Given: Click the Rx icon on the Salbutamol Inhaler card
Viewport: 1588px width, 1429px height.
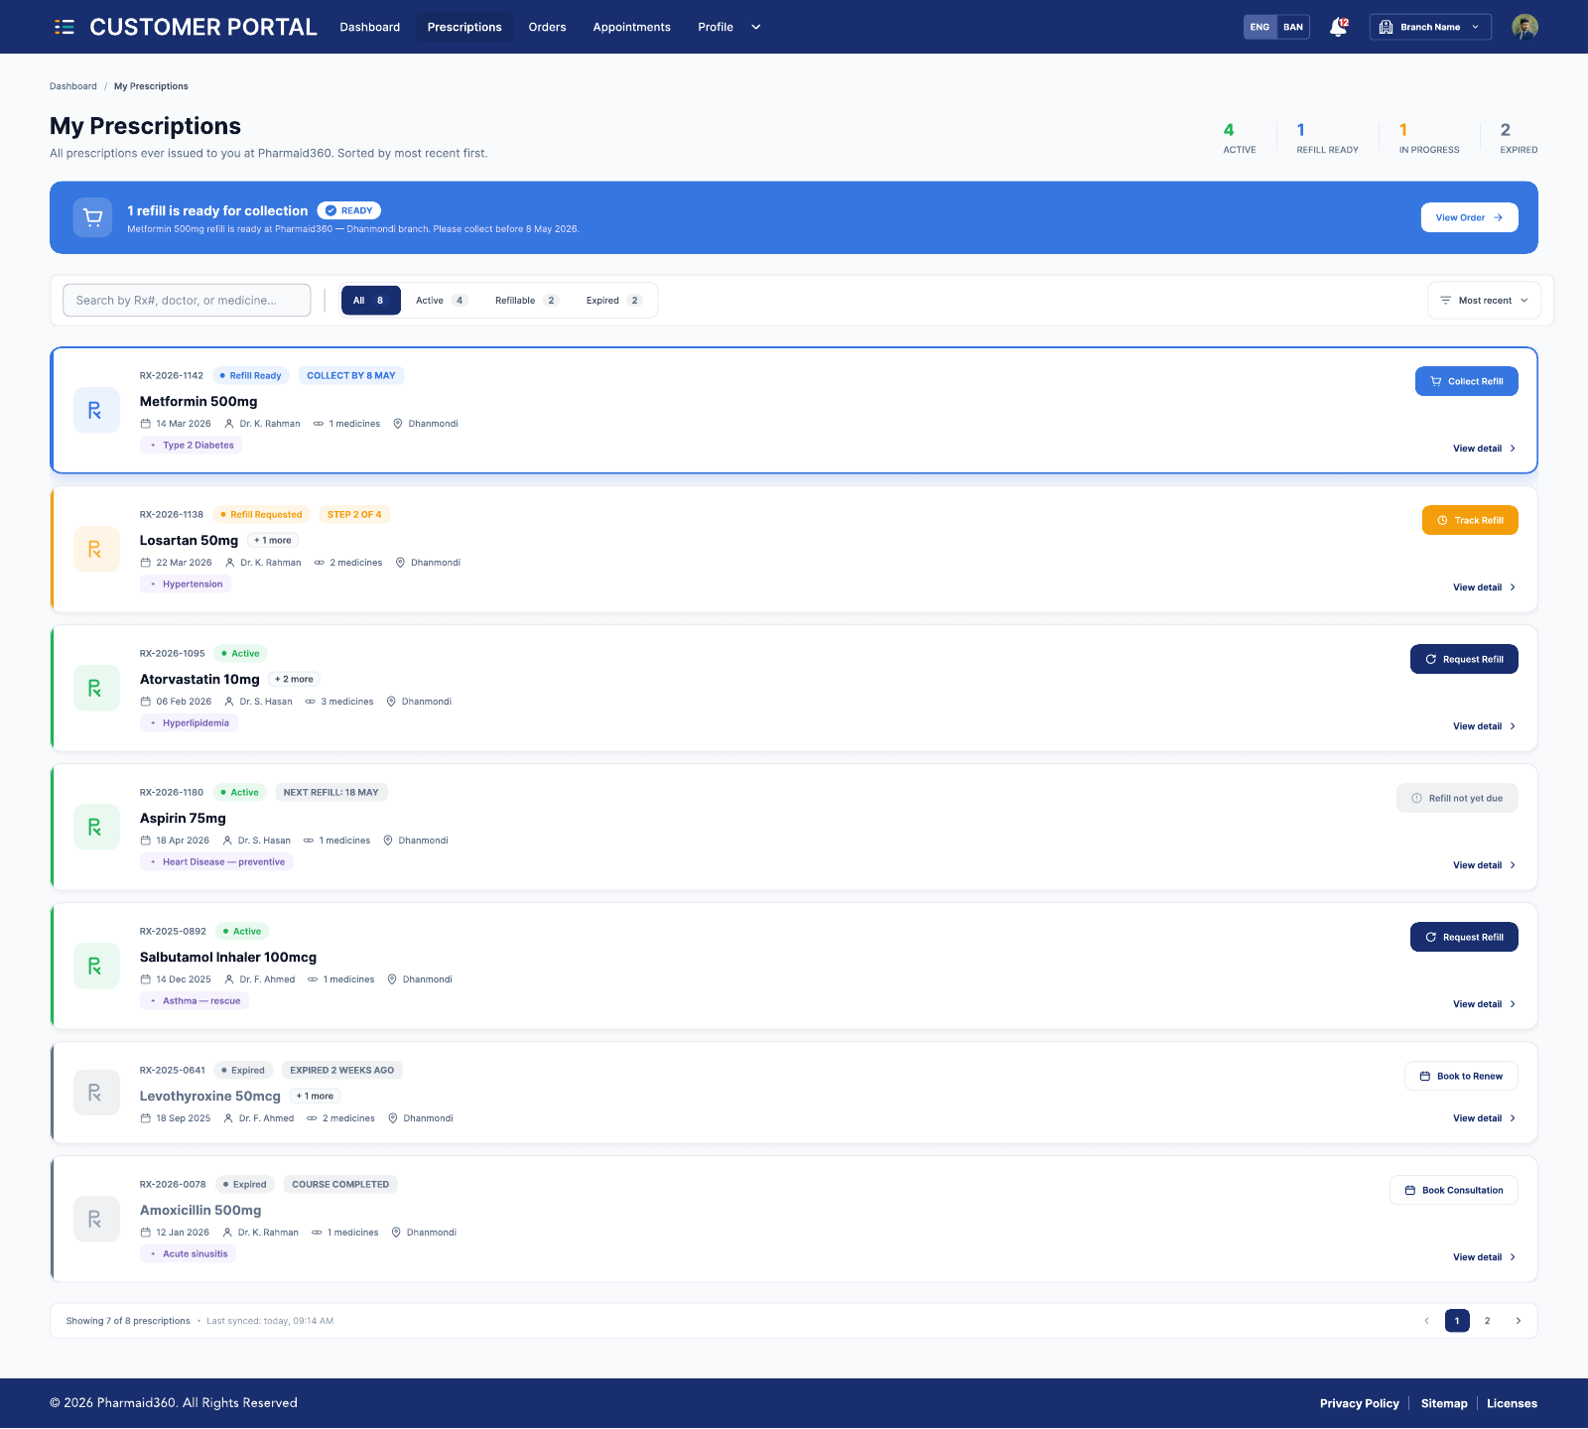Looking at the screenshot, I should coord(96,966).
